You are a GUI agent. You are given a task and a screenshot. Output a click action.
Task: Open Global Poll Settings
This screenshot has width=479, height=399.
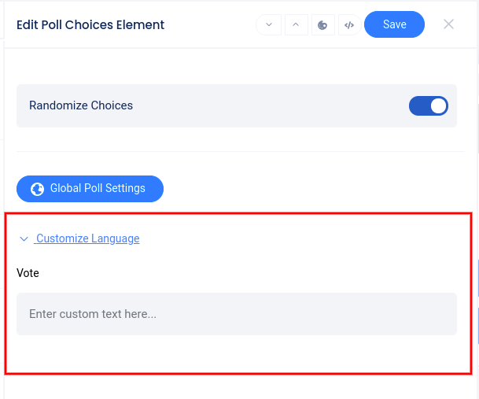90,189
